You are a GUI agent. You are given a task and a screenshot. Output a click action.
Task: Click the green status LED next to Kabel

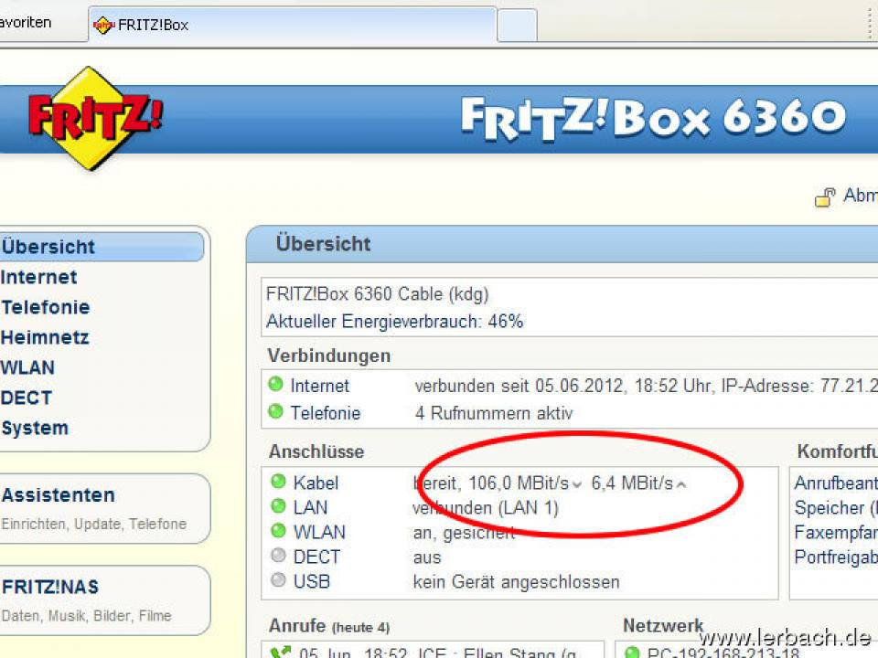[278, 482]
